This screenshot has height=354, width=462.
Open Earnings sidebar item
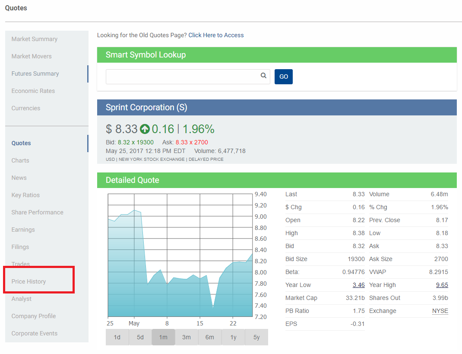point(23,230)
